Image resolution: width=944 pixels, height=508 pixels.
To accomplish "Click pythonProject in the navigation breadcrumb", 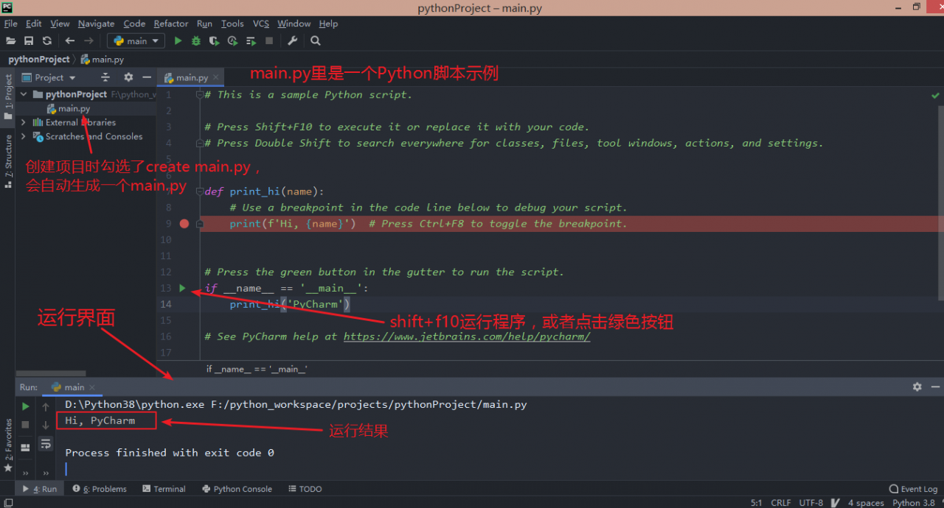I will [x=39, y=59].
